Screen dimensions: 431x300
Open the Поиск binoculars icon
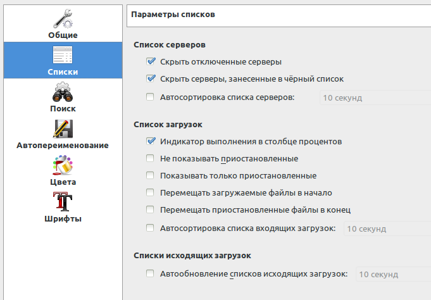point(63,92)
